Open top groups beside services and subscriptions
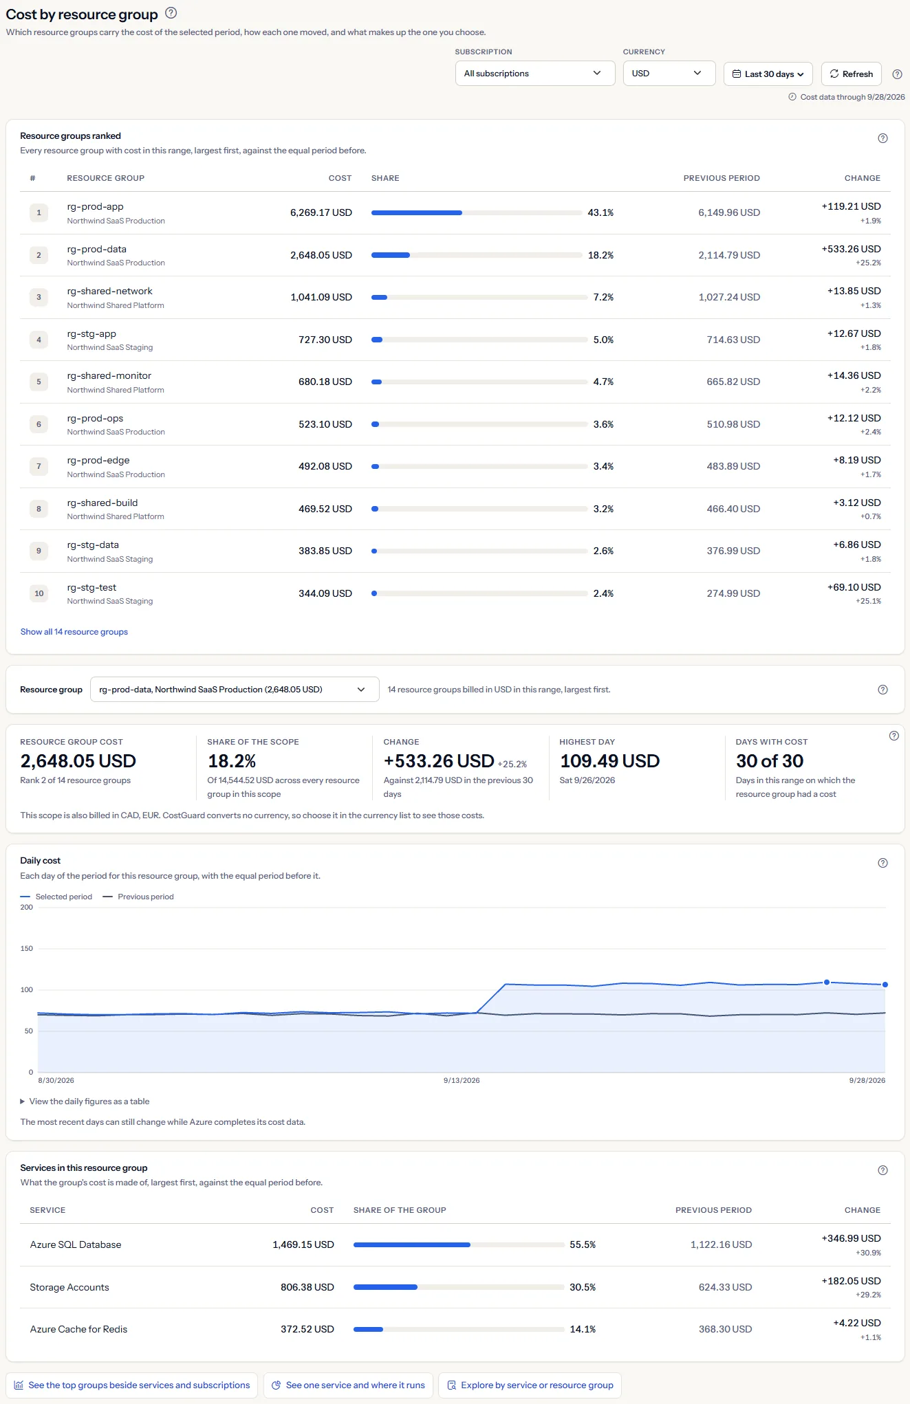Viewport: 910px width, 1404px height. tap(132, 1385)
